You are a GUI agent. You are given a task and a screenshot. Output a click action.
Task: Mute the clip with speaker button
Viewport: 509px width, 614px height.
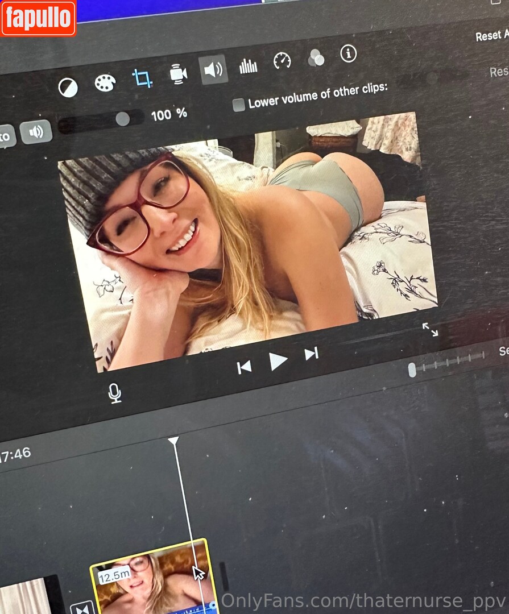pyautogui.click(x=36, y=132)
